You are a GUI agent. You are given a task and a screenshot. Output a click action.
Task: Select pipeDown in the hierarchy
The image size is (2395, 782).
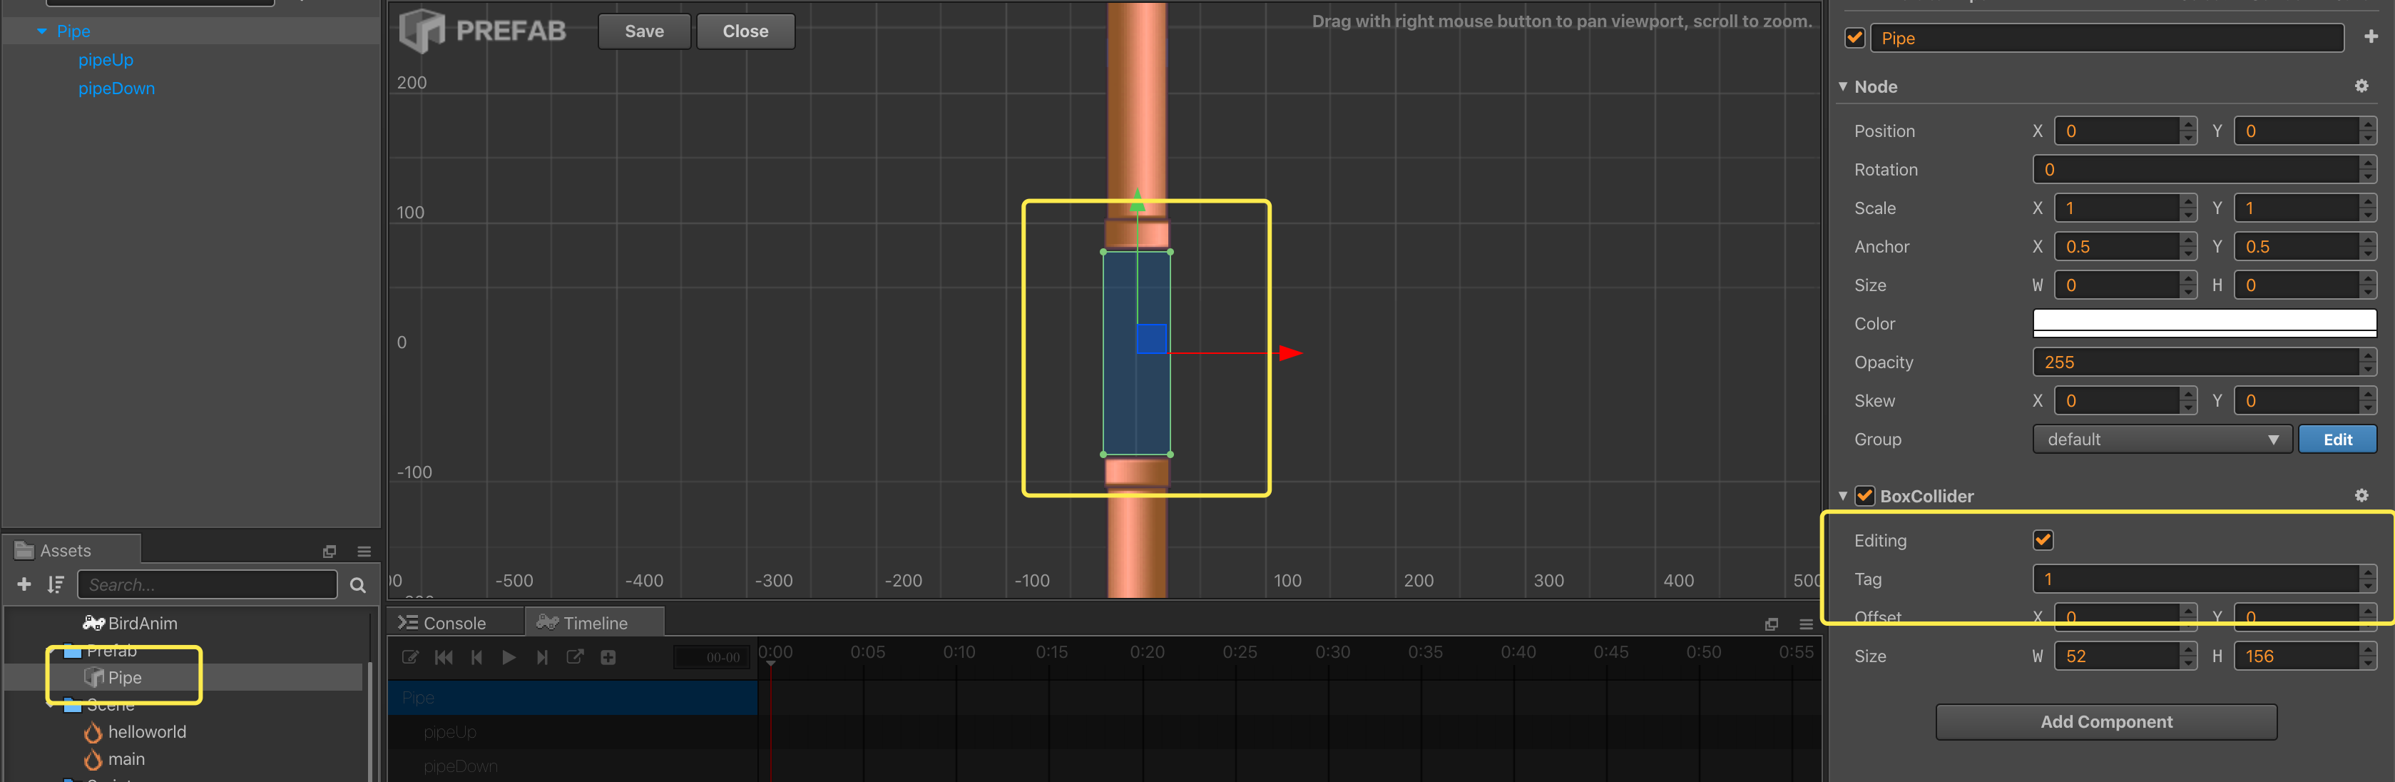click(x=116, y=88)
